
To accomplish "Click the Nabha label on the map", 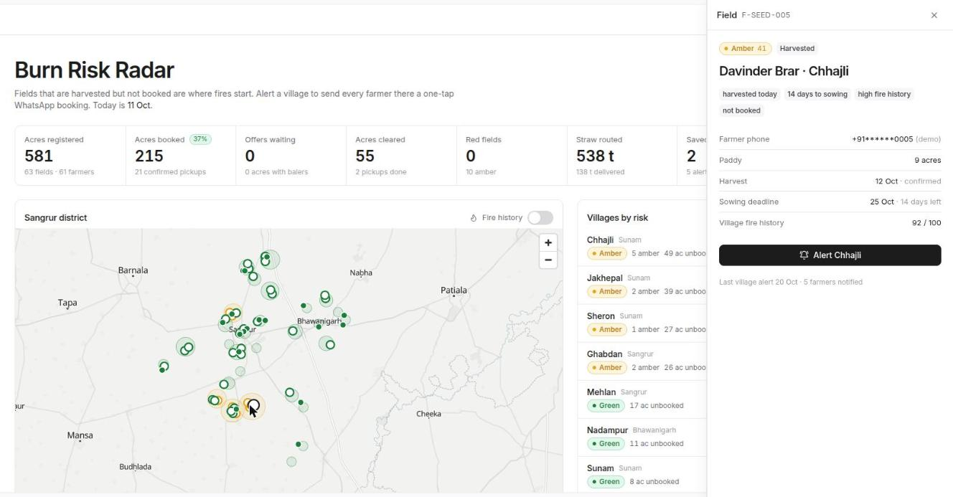I will coord(361,273).
